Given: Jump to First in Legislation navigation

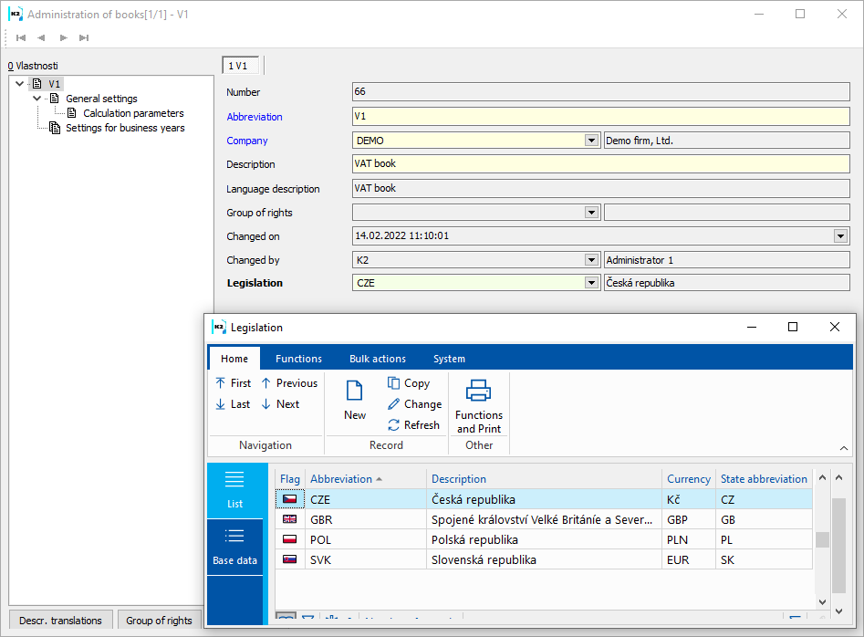Looking at the screenshot, I should coord(232,383).
